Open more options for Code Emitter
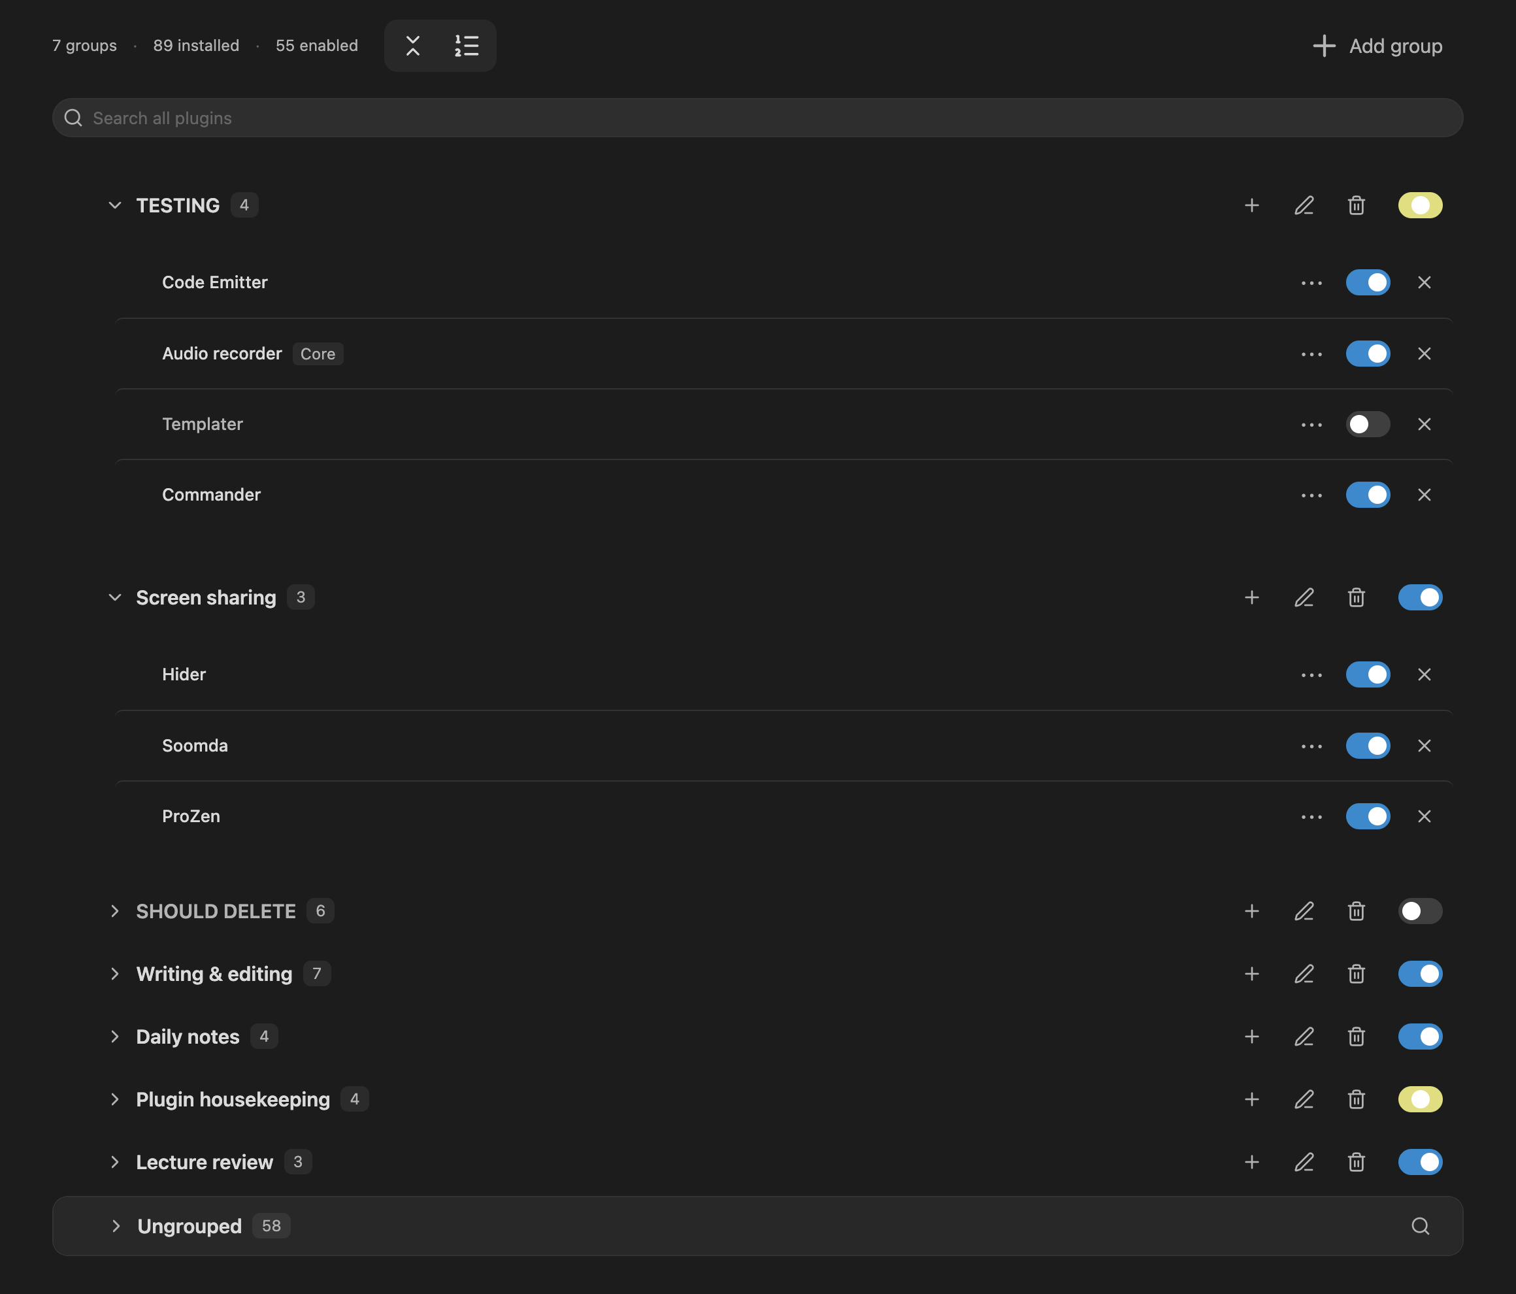This screenshot has height=1294, width=1516. [1311, 282]
